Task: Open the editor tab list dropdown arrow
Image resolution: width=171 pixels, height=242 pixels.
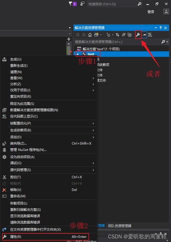Action: coord(70,28)
